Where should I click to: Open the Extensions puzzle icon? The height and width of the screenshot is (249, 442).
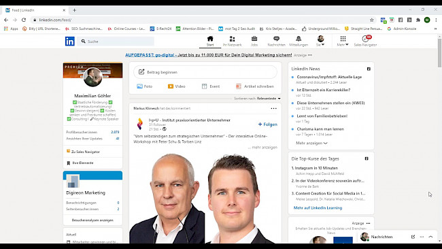418,20
